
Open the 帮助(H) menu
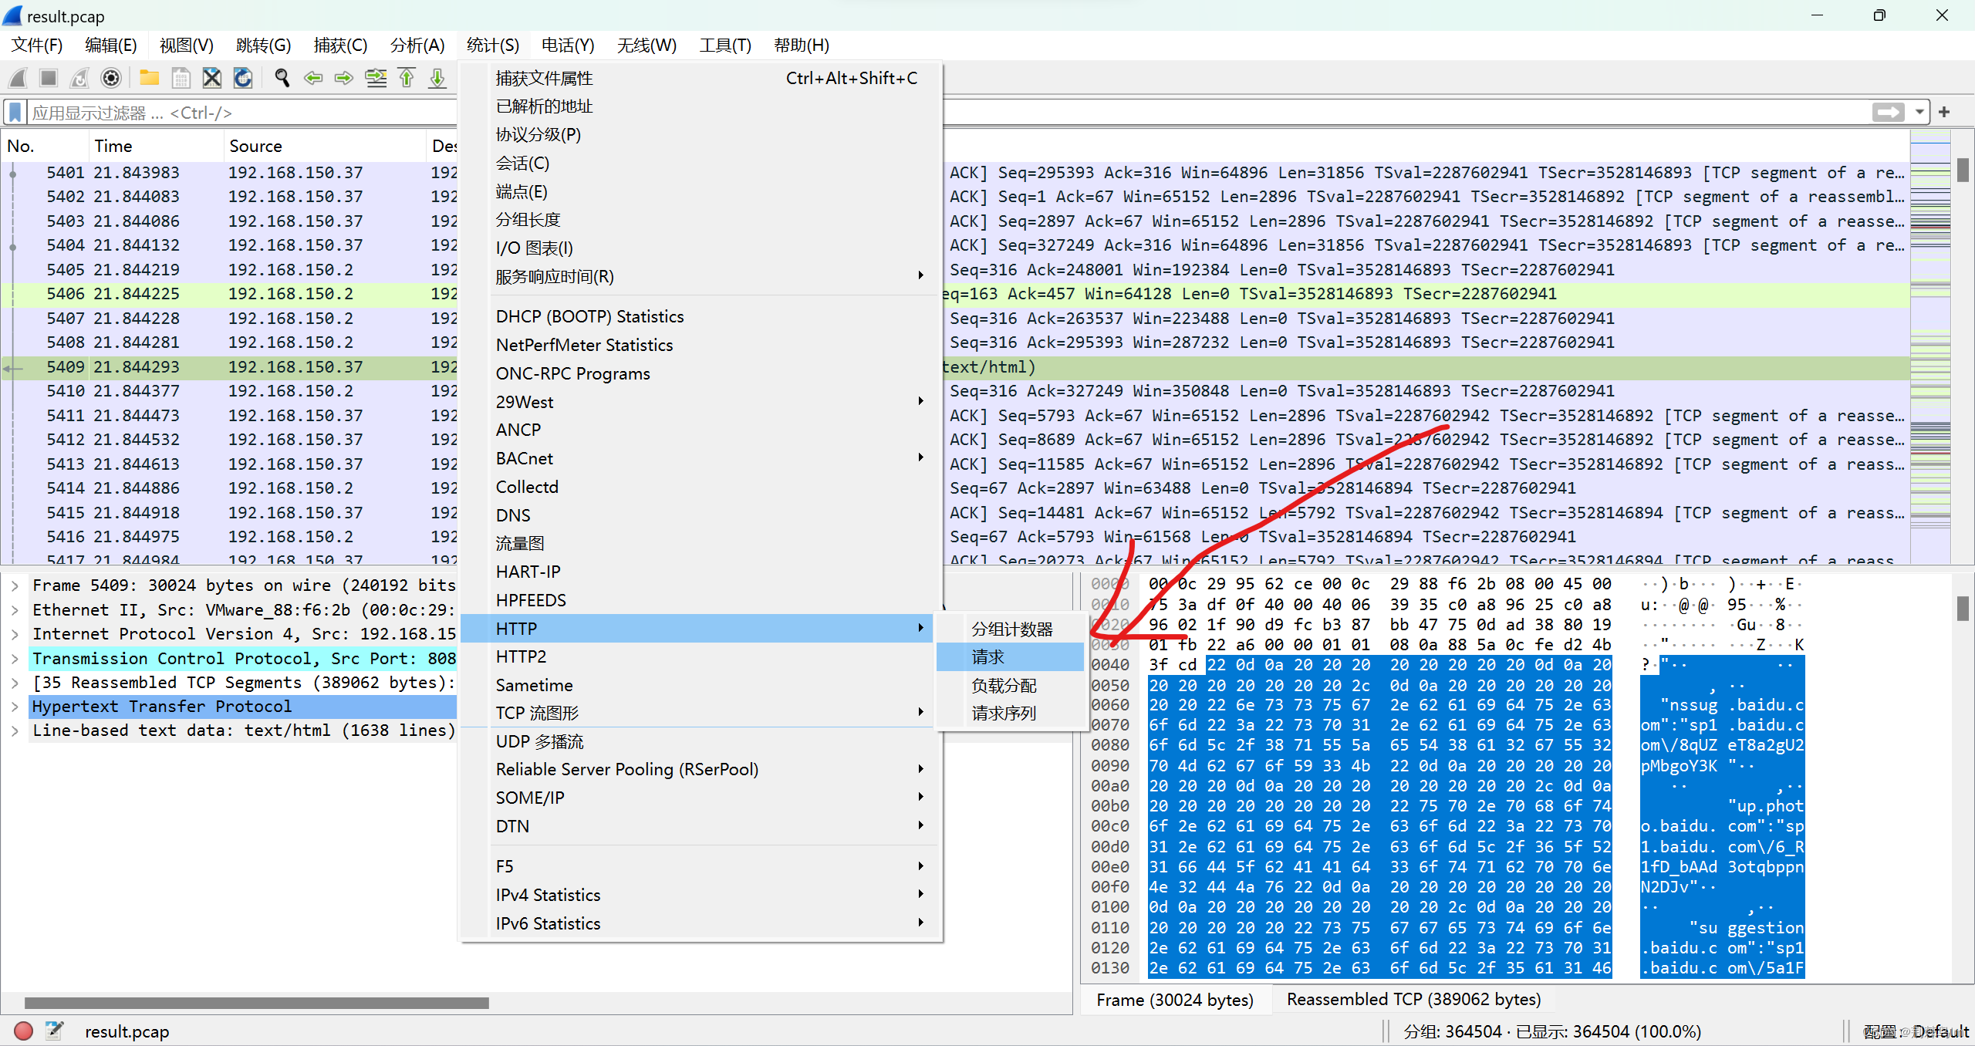[802, 46]
